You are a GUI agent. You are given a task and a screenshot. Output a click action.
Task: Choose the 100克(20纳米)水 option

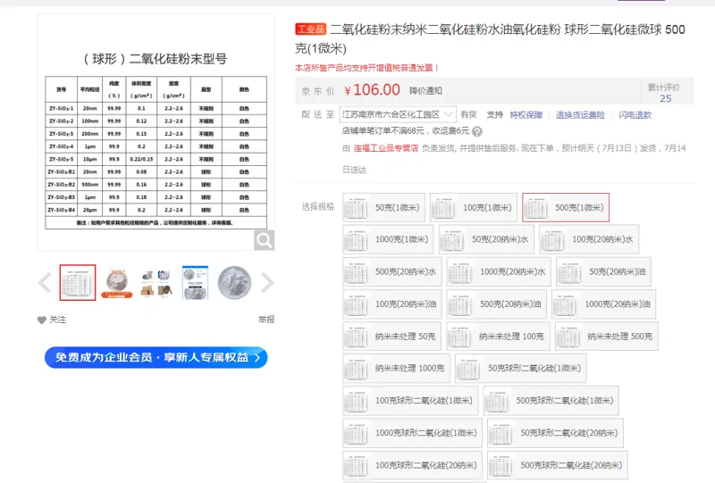589,239
